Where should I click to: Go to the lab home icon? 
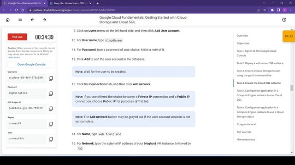coord(8,20)
